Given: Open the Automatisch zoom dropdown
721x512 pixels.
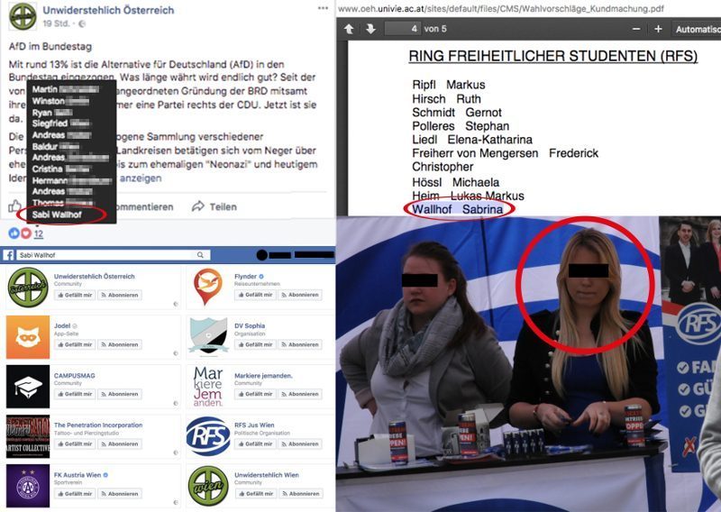Looking at the screenshot, I should point(697,29).
